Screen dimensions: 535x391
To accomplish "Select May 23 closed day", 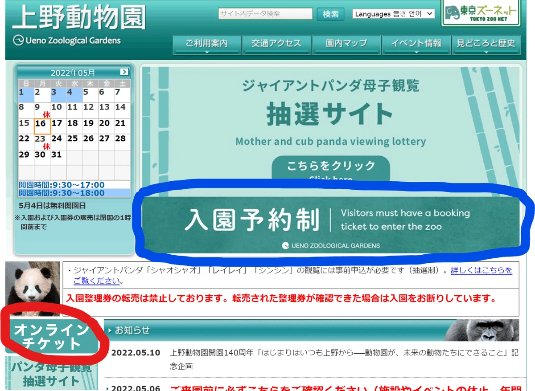I will (x=42, y=143).
